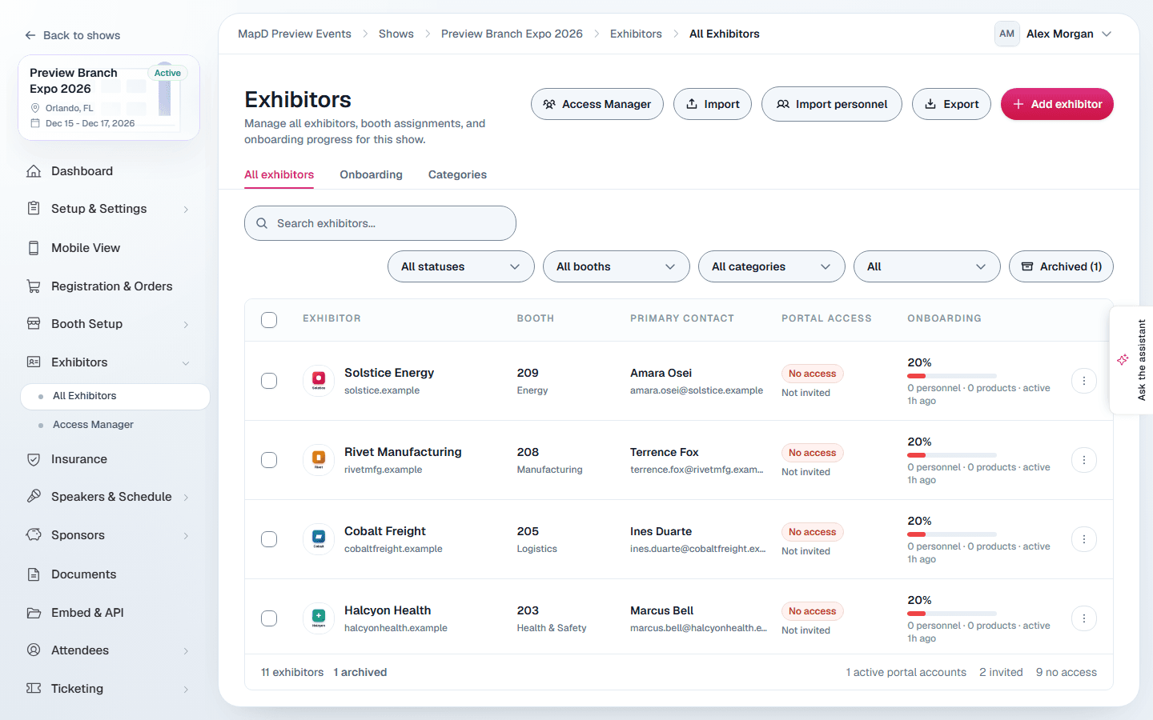Open the All booths filter dropdown
The width and height of the screenshot is (1153, 720).
(x=617, y=266)
